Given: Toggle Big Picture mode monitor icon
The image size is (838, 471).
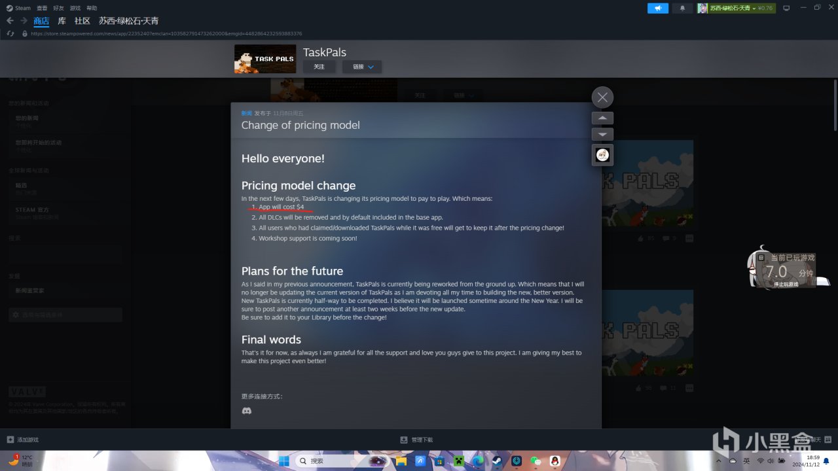Looking at the screenshot, I should pyautogui.click(x=786, y=8).
